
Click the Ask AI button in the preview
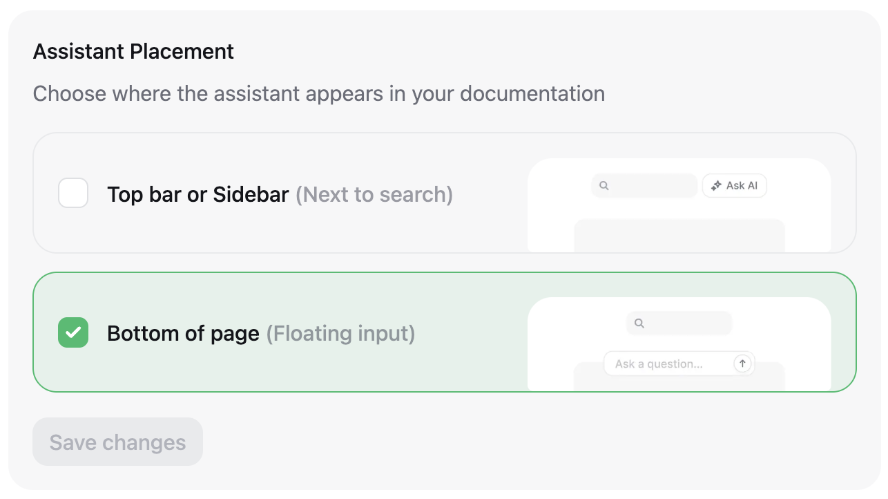pyautogui.click(x=734, y=185)
